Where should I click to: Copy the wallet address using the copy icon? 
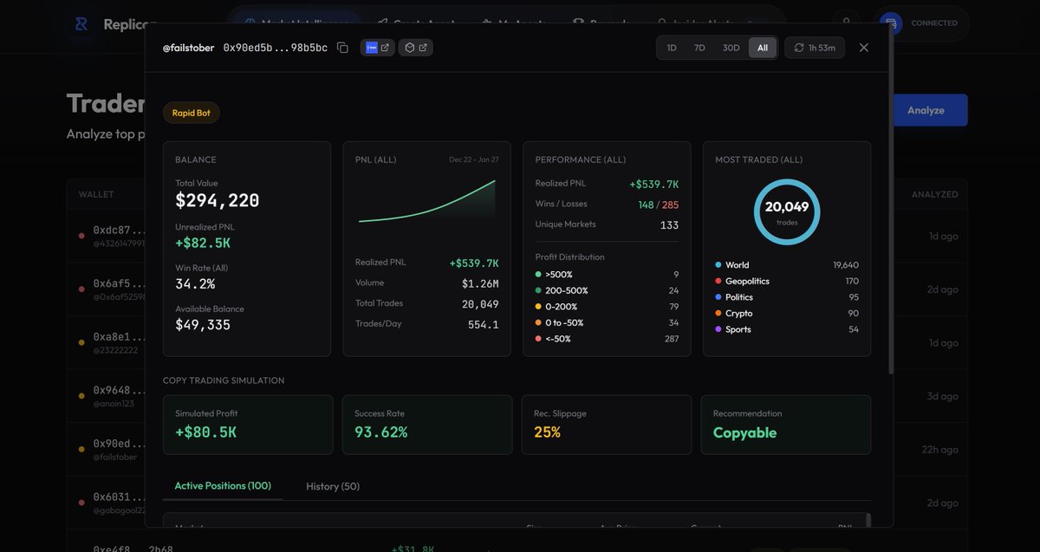coord(342,48)
